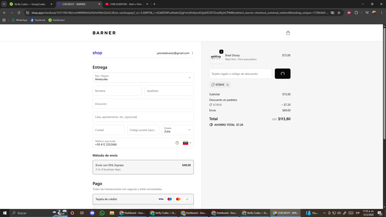
Task: Click the Shop logo
Action: tap(97, 53)
